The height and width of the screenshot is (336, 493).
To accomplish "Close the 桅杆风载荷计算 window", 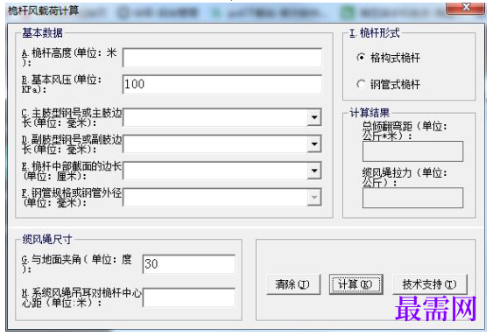I will pos(466,8).
